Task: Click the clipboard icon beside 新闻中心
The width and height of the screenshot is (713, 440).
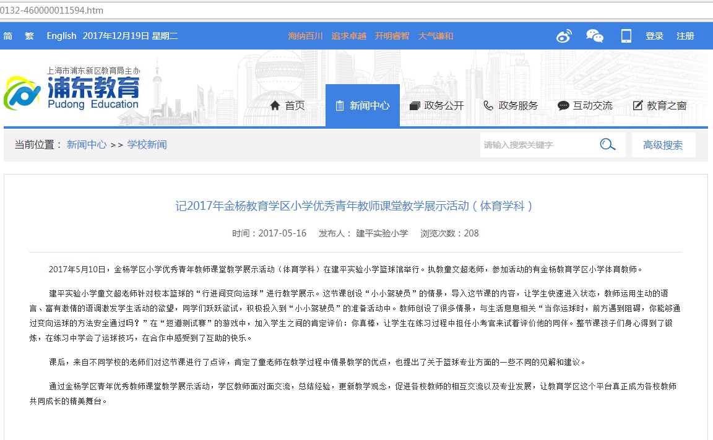Action: pos(339,106)
